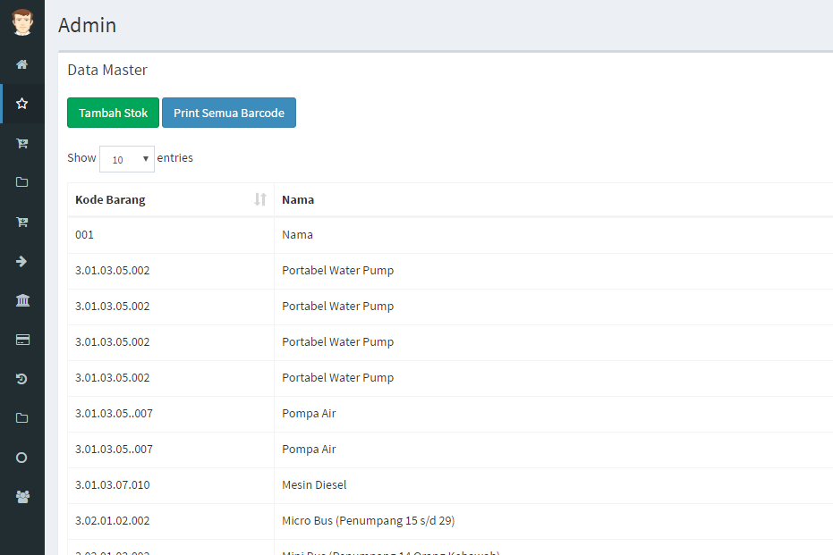Select the cell with code 001
Viewport: 833px width, 555px height.
coord(171,235)
